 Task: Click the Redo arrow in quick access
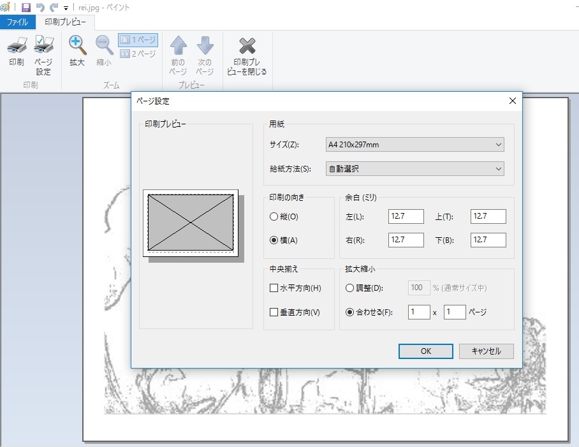tap(54, 8)
